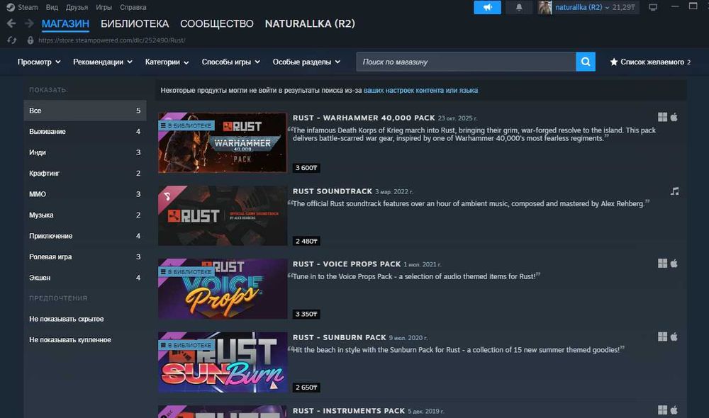The width and height of the screenshot is (709, 418).
Task: Open the content or language settings link
Action: point(420,91)
